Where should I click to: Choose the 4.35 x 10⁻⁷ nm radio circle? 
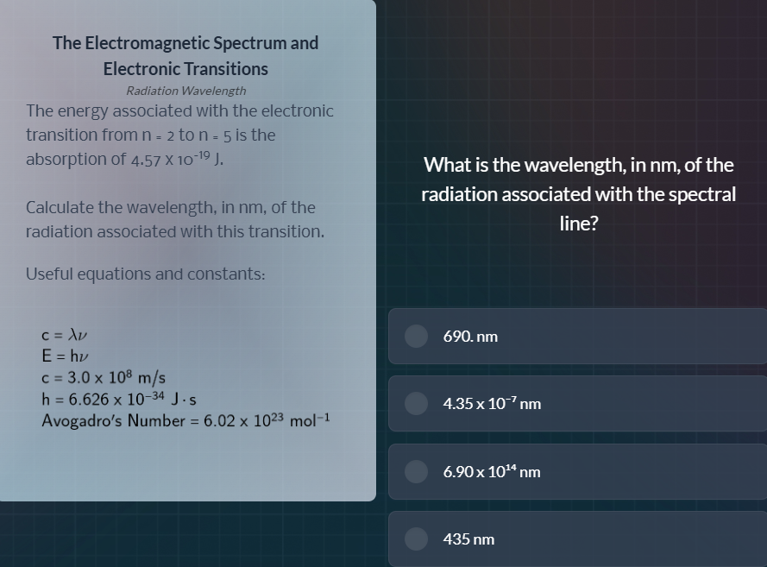[417, 403]
